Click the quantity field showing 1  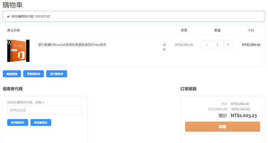tap(217, 45)
